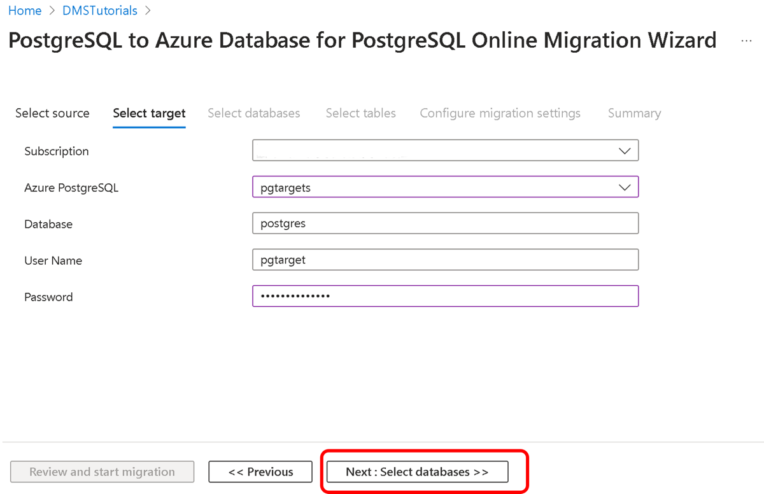Open the Summary tab
This screenshot has width=764, height=494.
pyautogui.click(x=634, y=113)
